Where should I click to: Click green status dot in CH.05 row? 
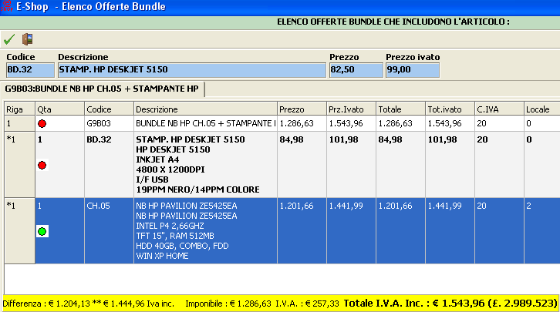click(x=42, y=231)
